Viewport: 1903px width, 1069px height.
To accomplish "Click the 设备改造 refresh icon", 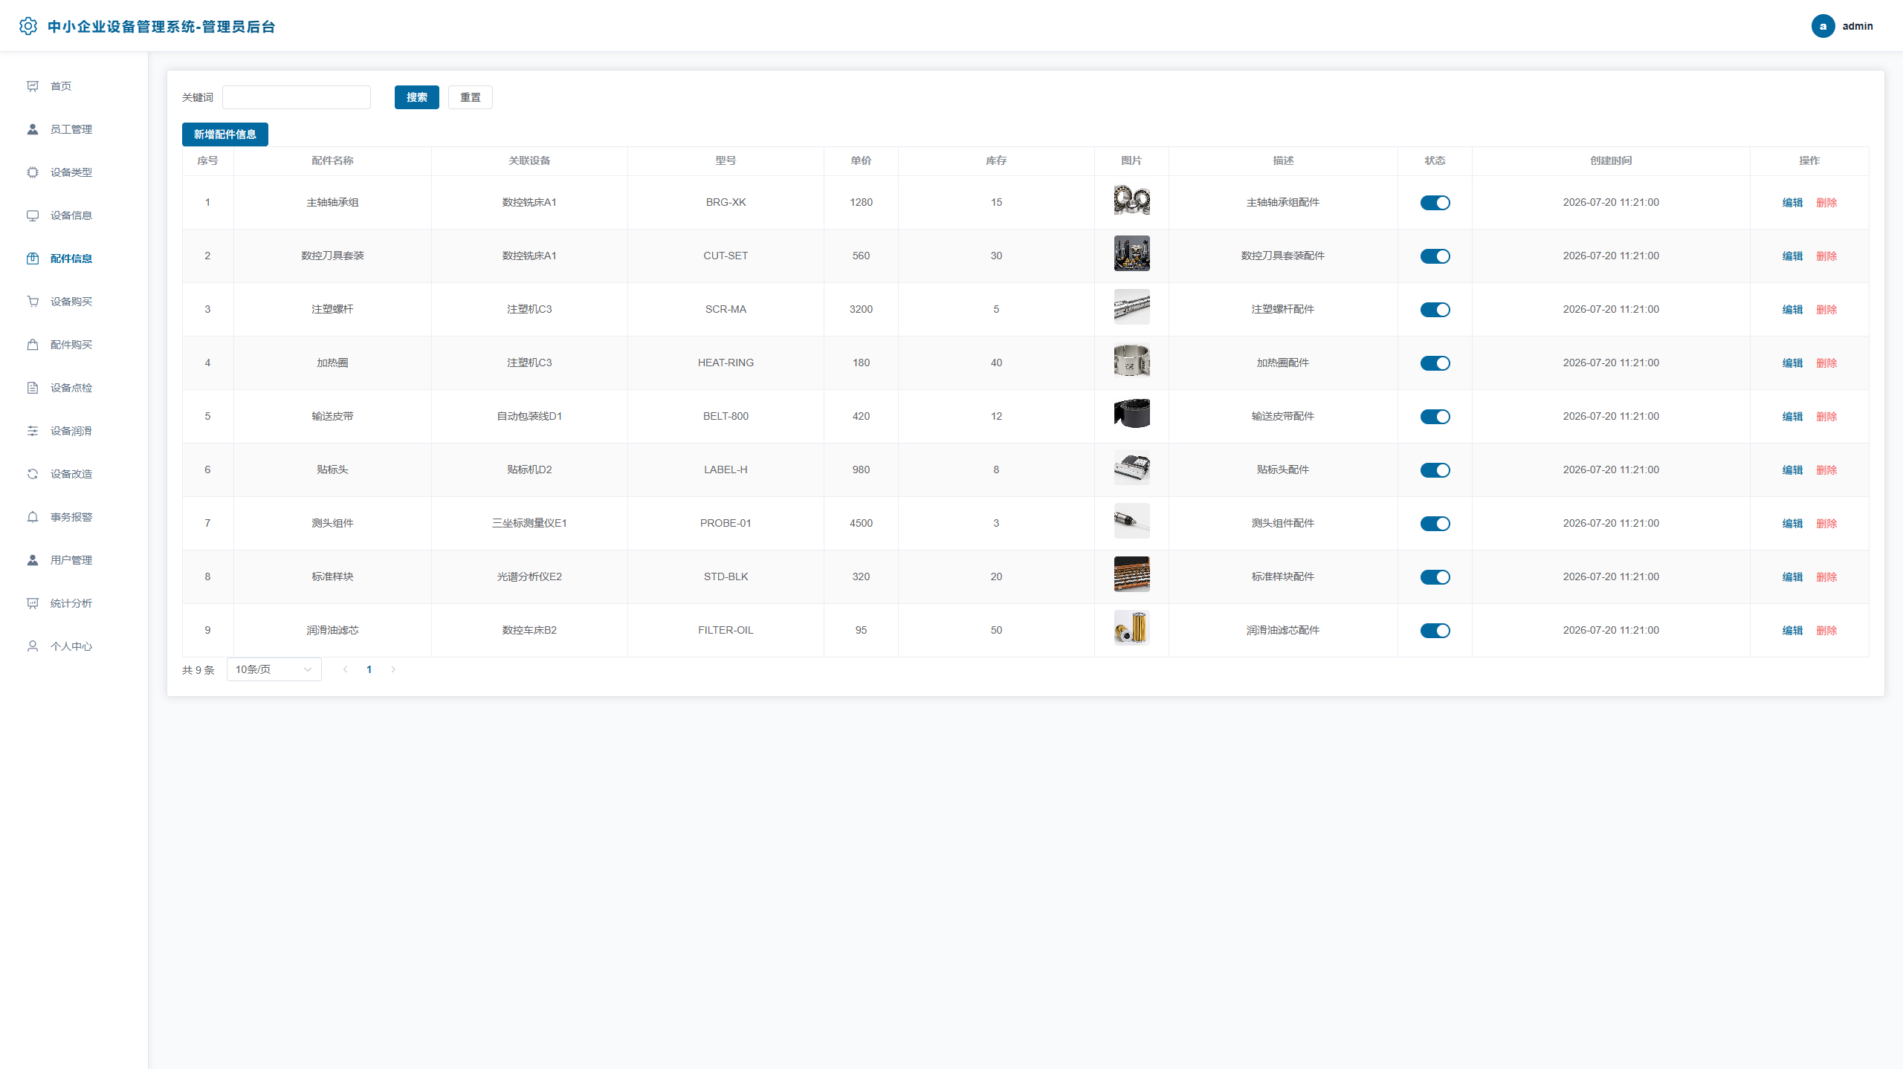I will (x=33, y=474).
